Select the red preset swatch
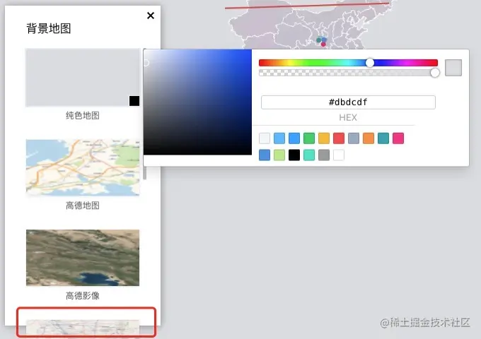Viewport: 481px width, 339px height. (339, 138)
